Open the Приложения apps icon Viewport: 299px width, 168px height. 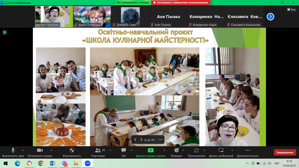(x=196, y=151)
